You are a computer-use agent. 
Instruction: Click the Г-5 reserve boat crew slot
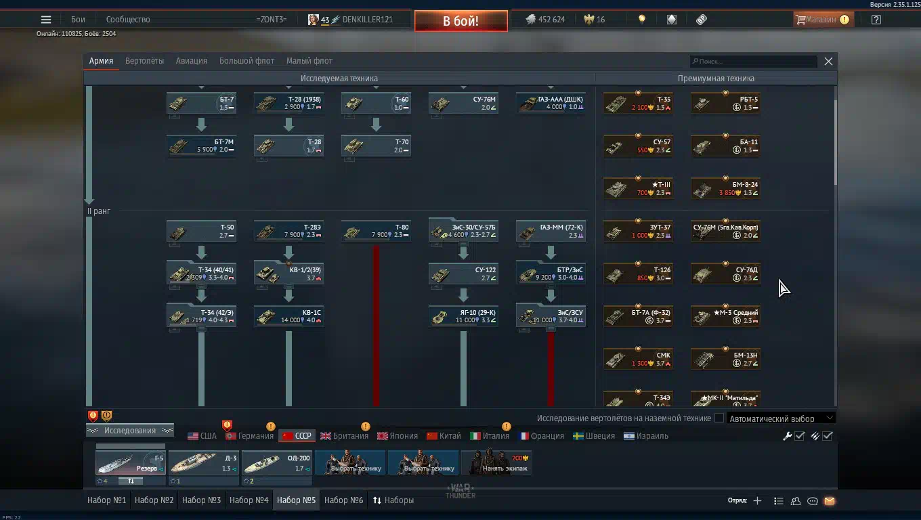(x=131, y=464)
